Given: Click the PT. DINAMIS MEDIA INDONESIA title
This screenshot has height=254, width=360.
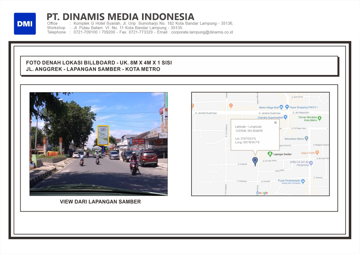Looking at the screenshot, I should 120,17.
